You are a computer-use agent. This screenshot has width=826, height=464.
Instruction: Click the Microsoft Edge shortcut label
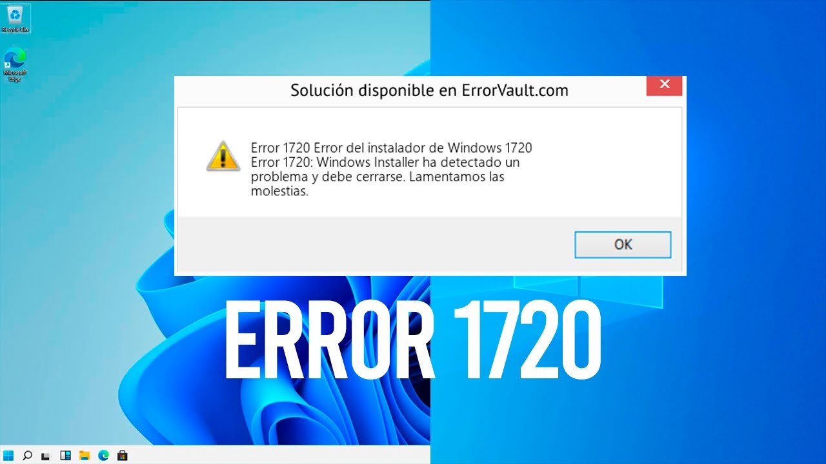pyautogui.click(x=15, y=76)
